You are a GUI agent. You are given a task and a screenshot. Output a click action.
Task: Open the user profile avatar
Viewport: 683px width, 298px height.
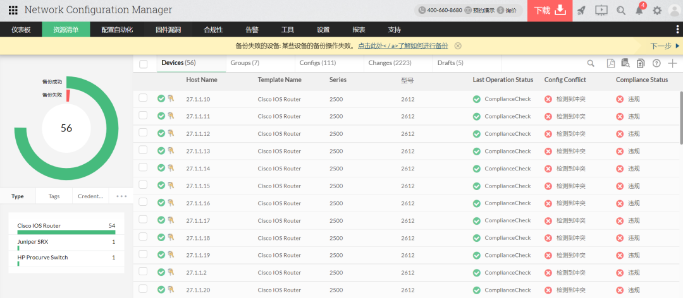[x=675, y=11]
